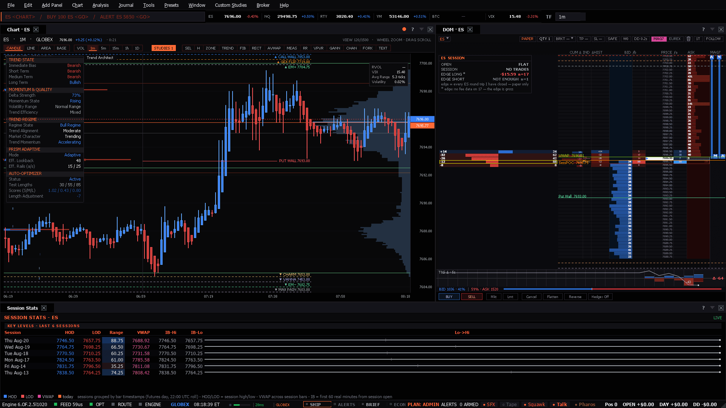Viewport: 726px width, 408px height.
Task: Click the orange record dot in Chart header
Action: [404, 29]
